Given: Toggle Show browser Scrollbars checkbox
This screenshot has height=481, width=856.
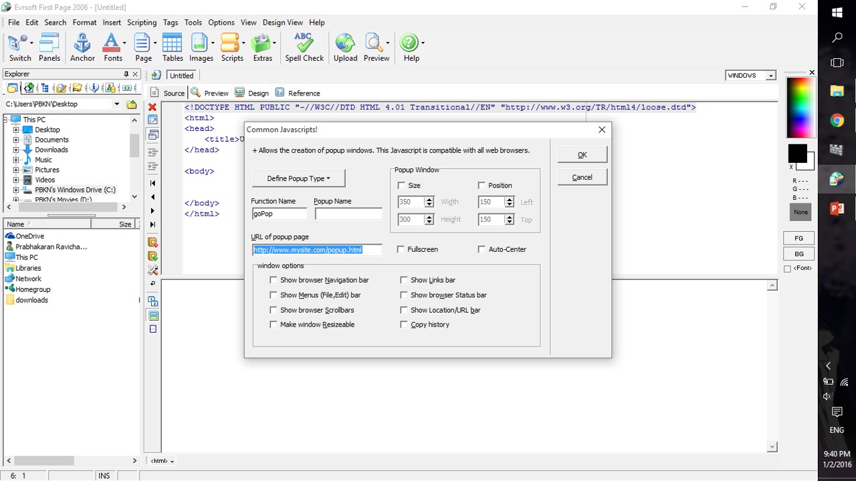Looking at the screenshot, I should coord(274,310).
